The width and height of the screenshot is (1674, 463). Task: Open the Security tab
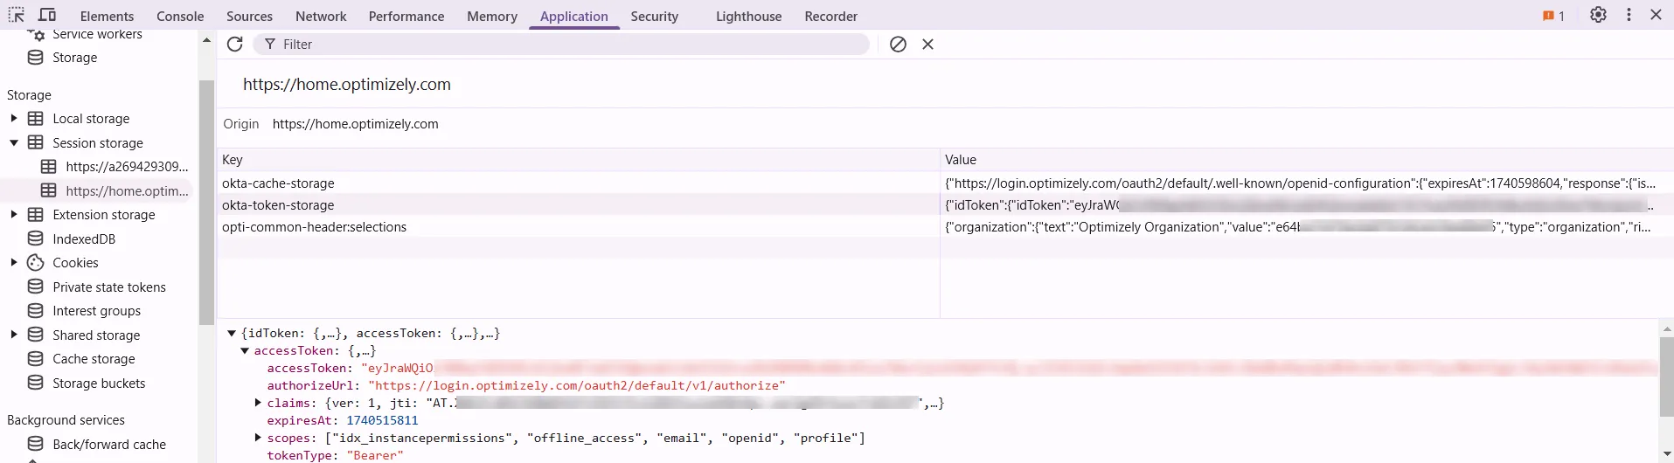tap(655, 16)
